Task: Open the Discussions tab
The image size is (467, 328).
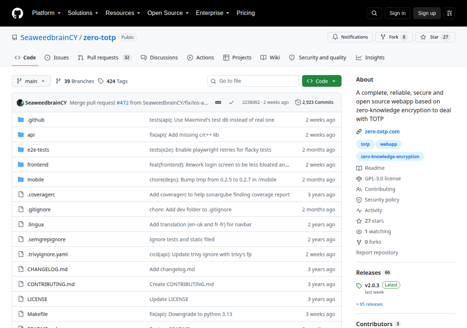Action: tap(159, 58)
